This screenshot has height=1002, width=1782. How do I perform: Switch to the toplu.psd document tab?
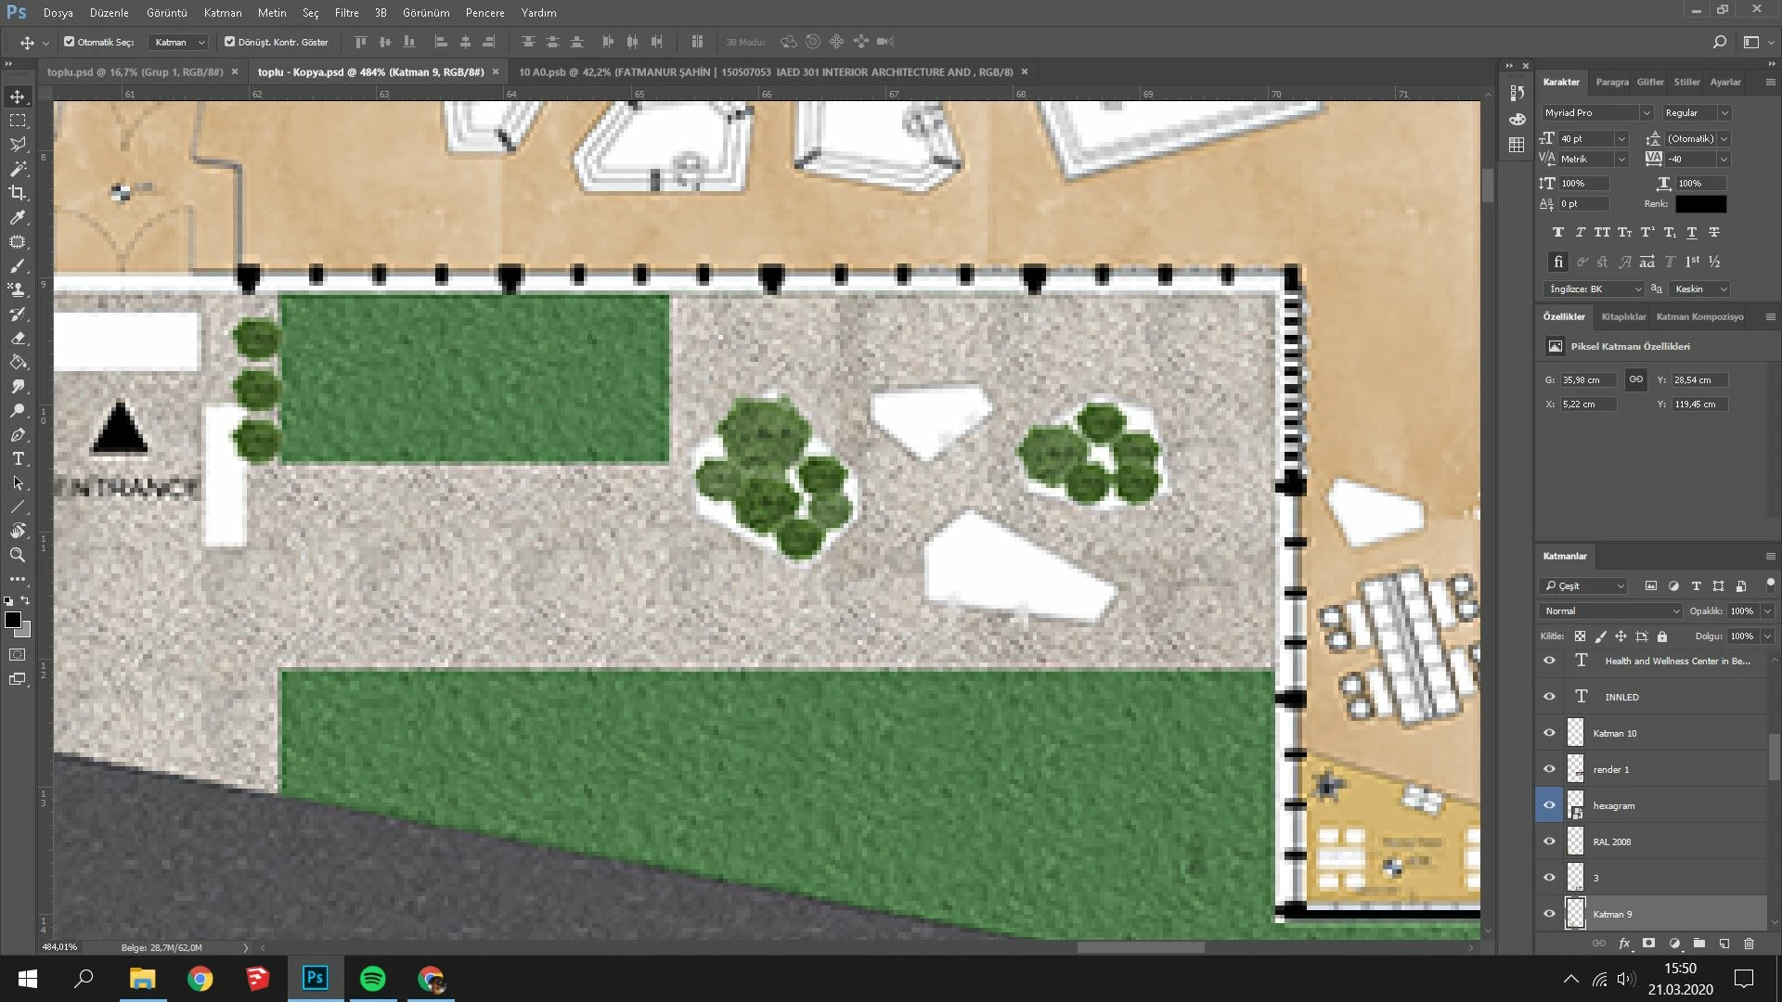(x=135, y=71)
